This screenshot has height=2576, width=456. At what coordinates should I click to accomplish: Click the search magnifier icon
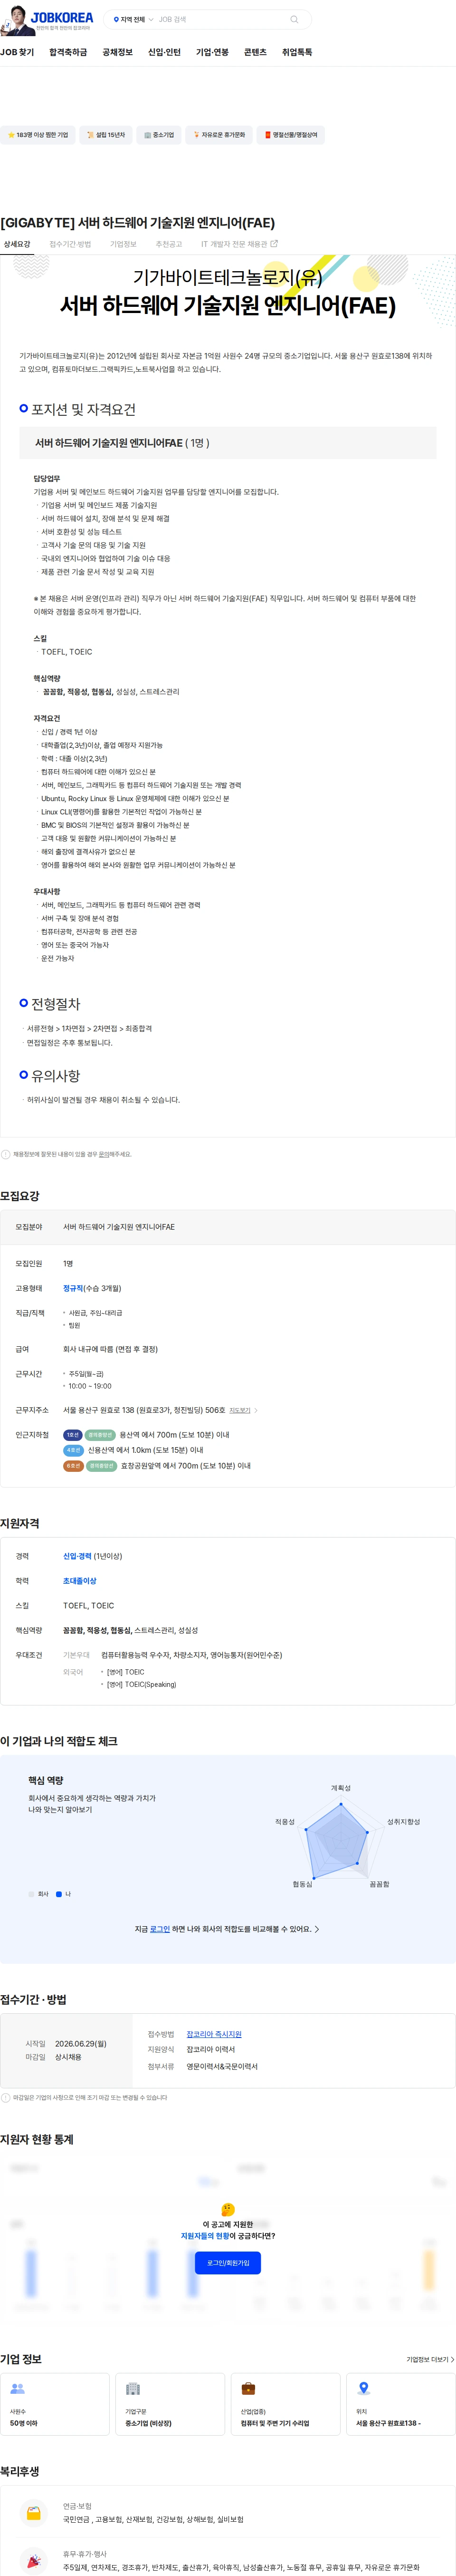[x=294, y=19]
